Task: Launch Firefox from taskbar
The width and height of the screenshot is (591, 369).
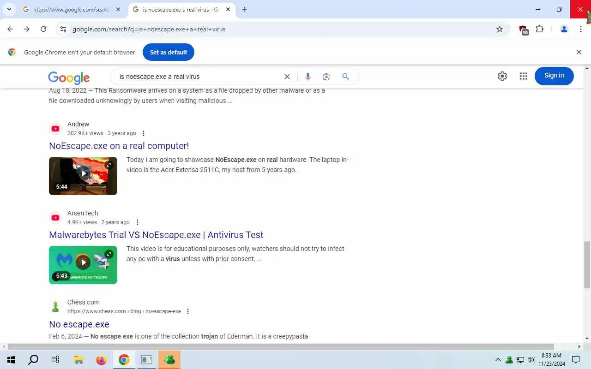Action: coord(101,360)
